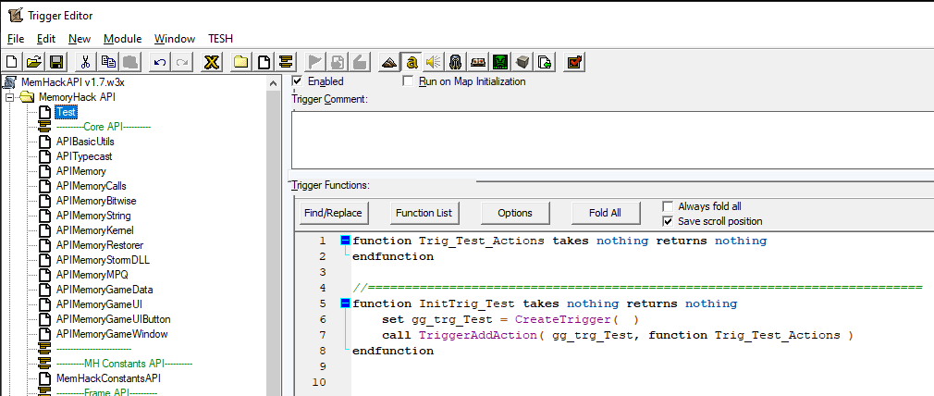Select the APIMemory trigger
Screen dimensions: 934x396
pos(81,171)
